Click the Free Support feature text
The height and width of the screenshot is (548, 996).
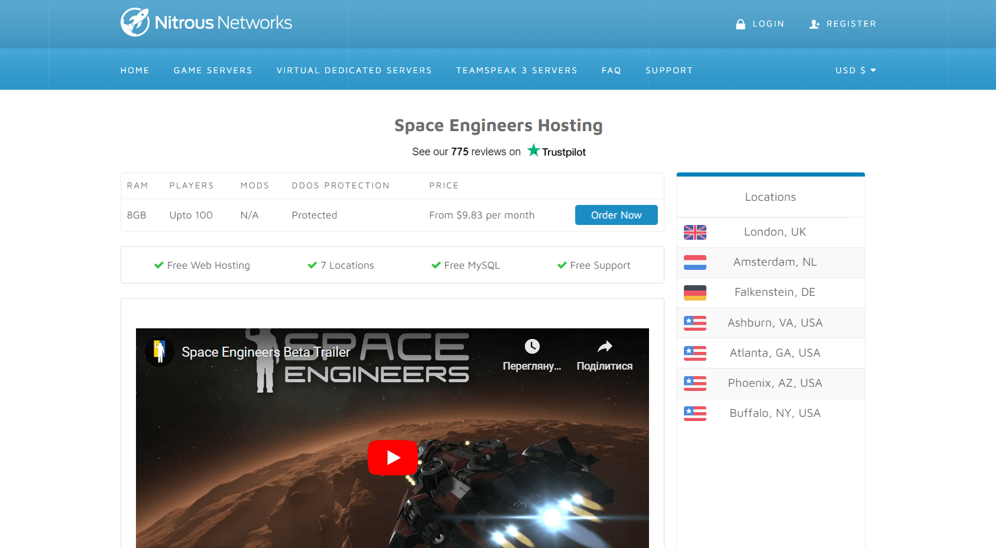(600, 266)
